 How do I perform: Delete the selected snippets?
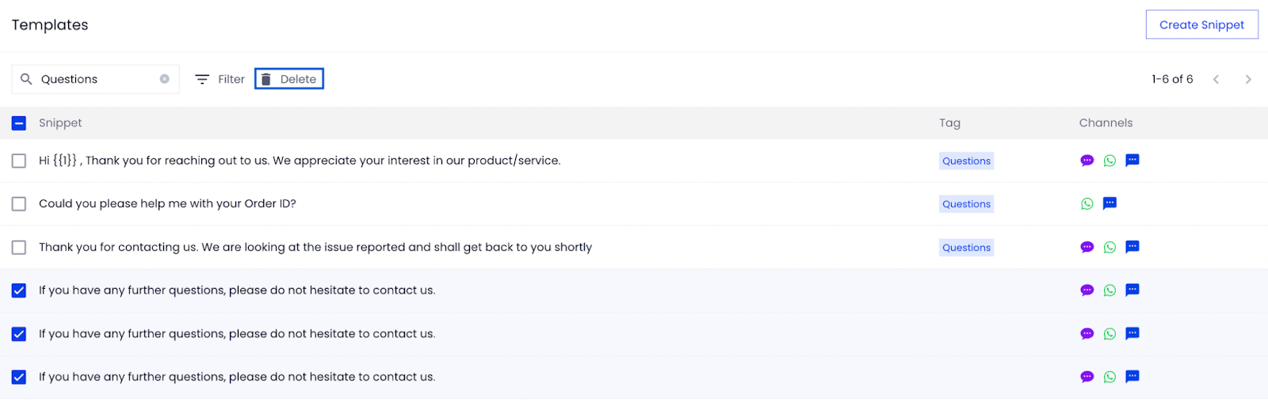click(289, 79)
